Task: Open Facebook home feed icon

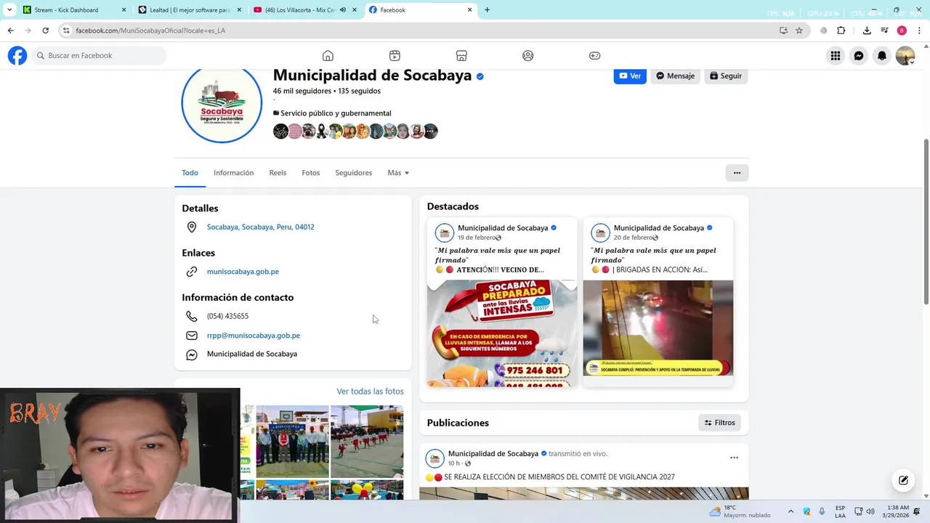Action: pos(328,56)
